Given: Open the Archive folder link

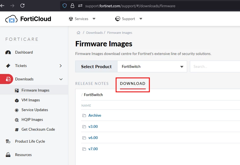Looking at the screenshot, I should (x=95, y=115).
